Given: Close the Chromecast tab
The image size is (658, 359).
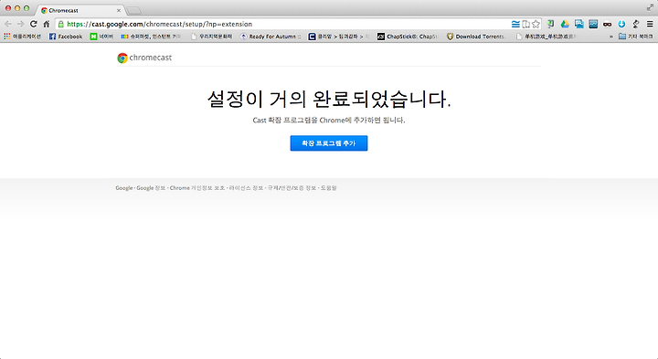Looking at the screenshot, I should [119, 10].
